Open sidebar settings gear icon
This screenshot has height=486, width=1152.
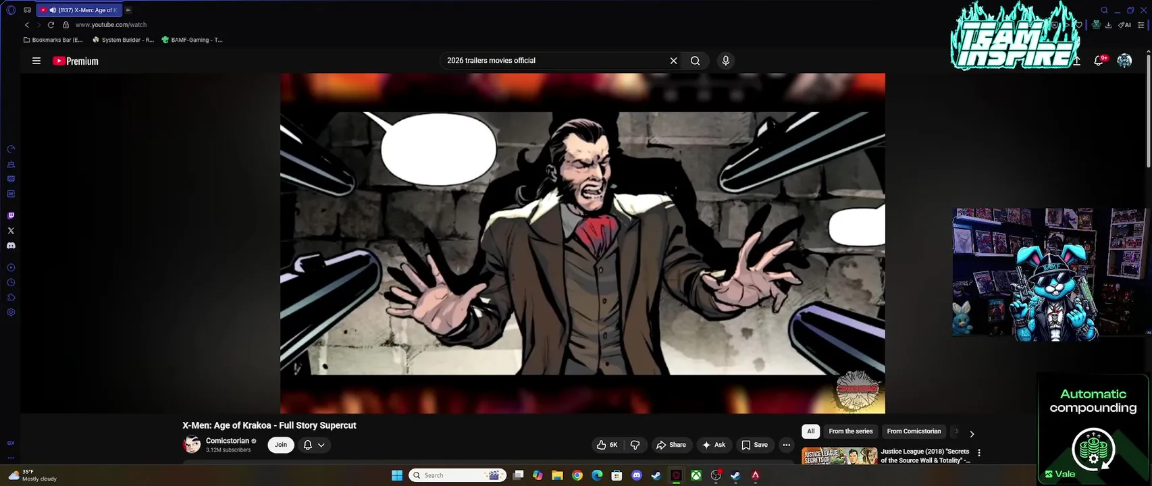coord(11,313)
